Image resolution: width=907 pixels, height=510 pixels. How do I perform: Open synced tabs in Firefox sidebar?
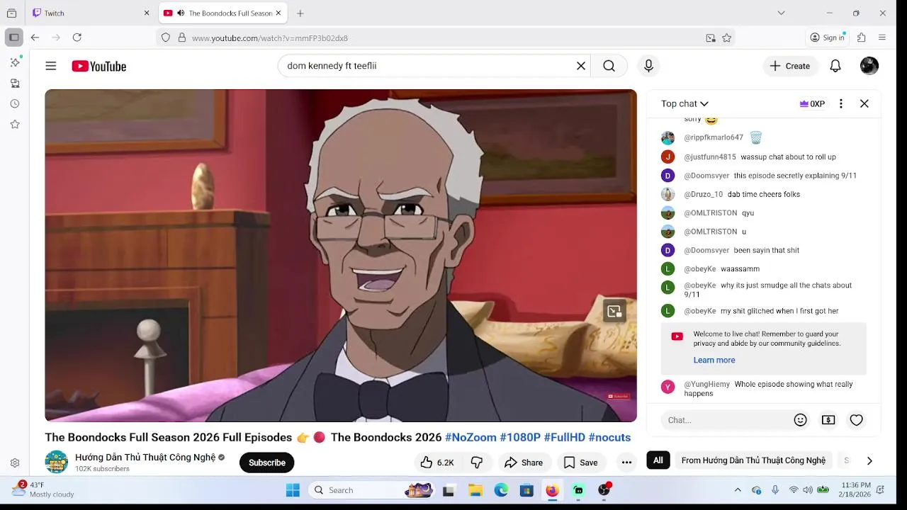[15, 83]
